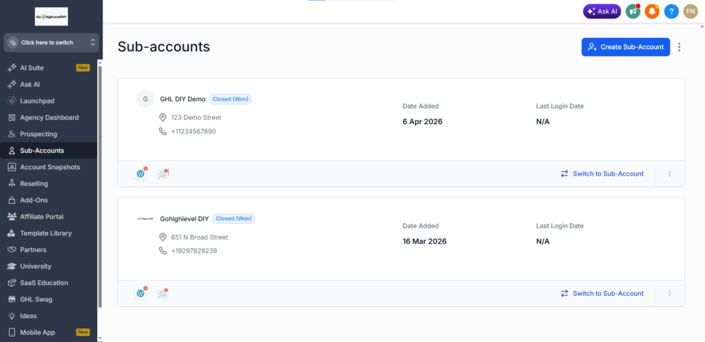Open the notifications bell icon

[652, 11]
